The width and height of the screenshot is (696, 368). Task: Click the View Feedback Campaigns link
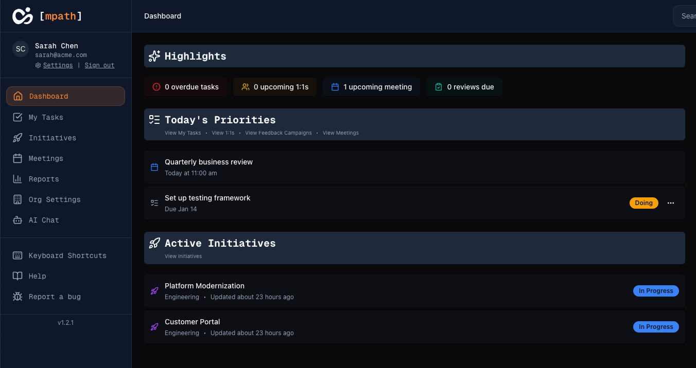pos(278,133)
